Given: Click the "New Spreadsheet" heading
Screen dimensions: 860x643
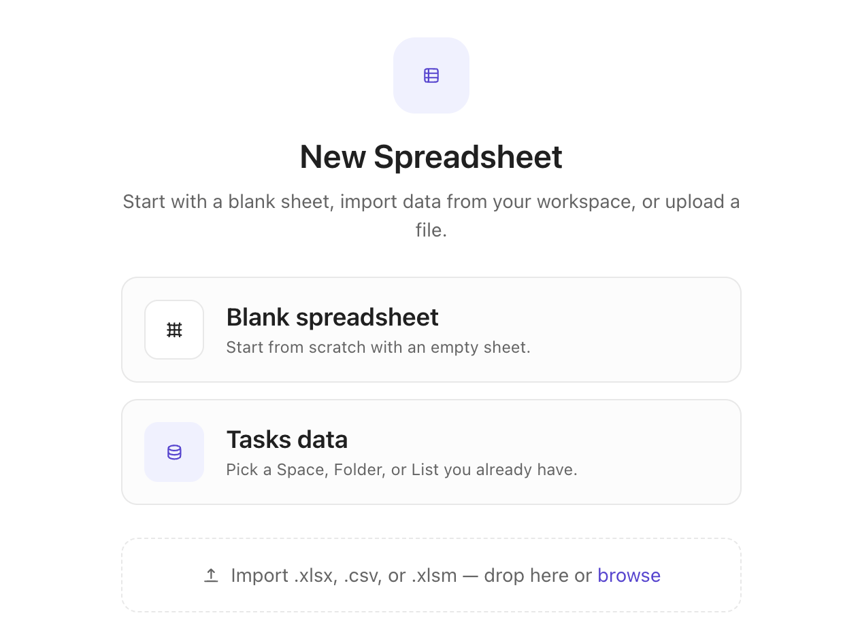Looking at the screenshot, I should pyautogui.click(x=431, y=157).
